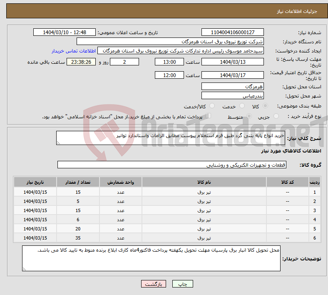This screenshot has width=328, height=295.
Task: Click تیر برق in row 5
Action: click(204, 229)
